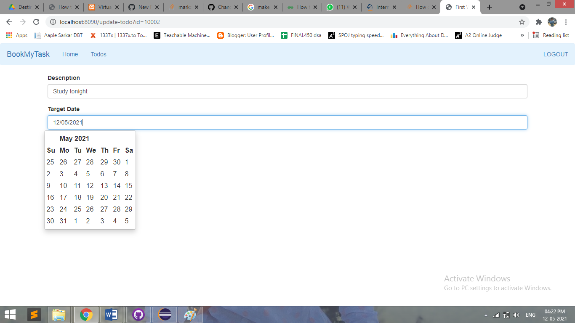This screenshot has width=575, height=323.
Task: Click the BookMyTask brand link
Action: (28, 54)
